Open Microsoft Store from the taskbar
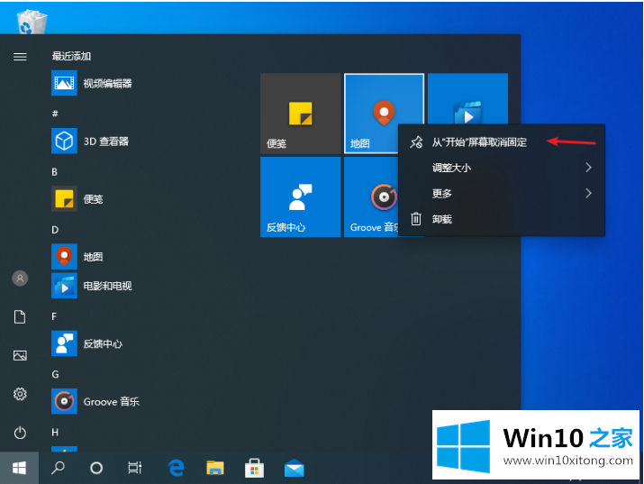Screen dimensions: 644x484 point(254,468)
